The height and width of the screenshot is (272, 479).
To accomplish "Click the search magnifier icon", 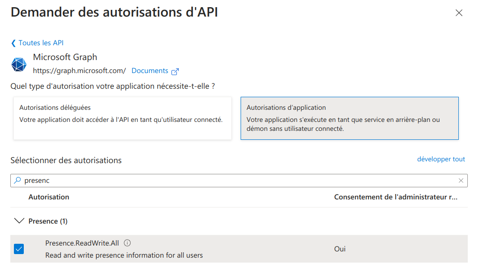I will tap(18, 180).
